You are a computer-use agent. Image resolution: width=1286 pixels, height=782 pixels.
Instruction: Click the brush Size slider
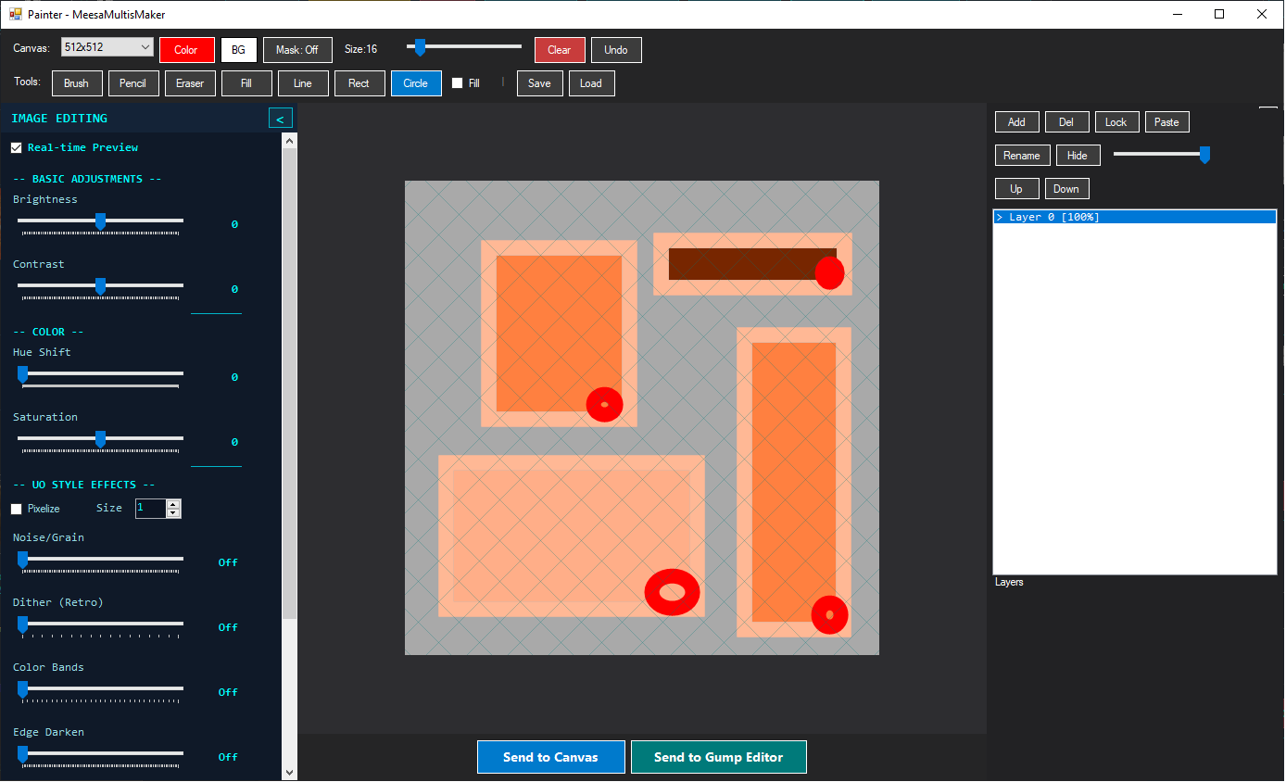[464, 46]
